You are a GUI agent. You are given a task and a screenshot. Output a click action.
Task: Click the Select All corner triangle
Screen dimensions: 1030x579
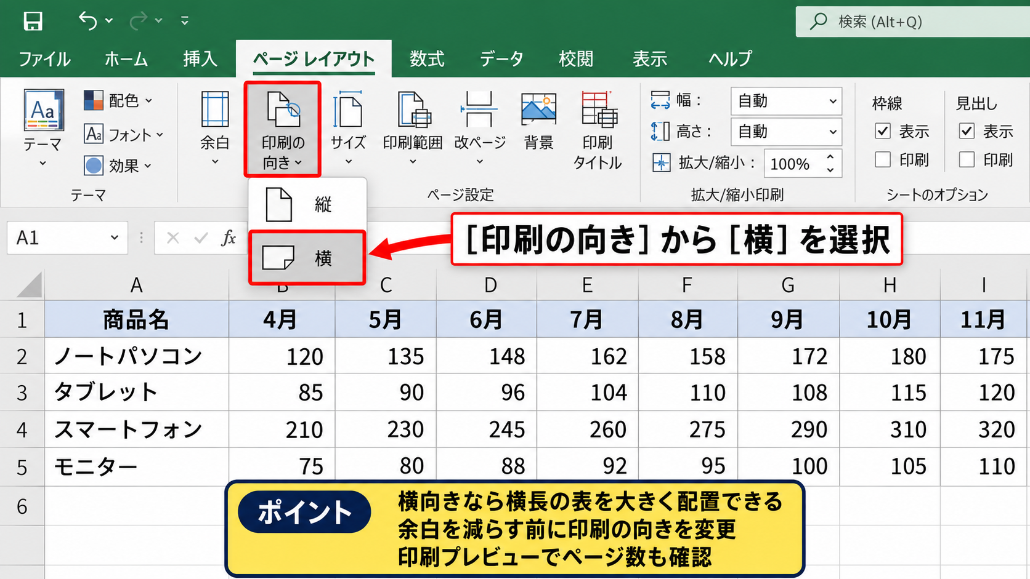tap(30, 285)
